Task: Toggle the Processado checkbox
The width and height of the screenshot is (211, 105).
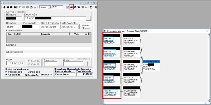Action: click(x=6, y=72)
